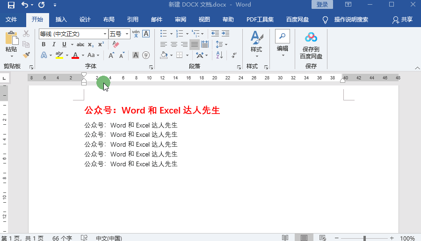Switch to the PDF工具集 tab
This screenshot has width=421, height=241.
260,20
